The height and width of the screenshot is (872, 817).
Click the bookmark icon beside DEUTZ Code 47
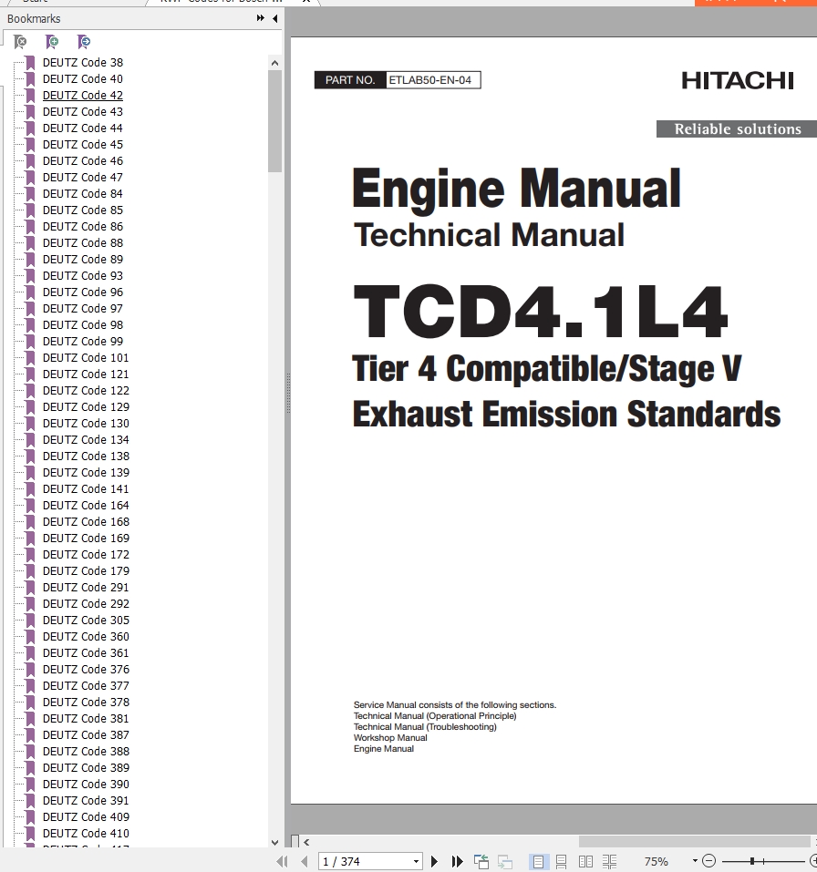click(30, 178)
